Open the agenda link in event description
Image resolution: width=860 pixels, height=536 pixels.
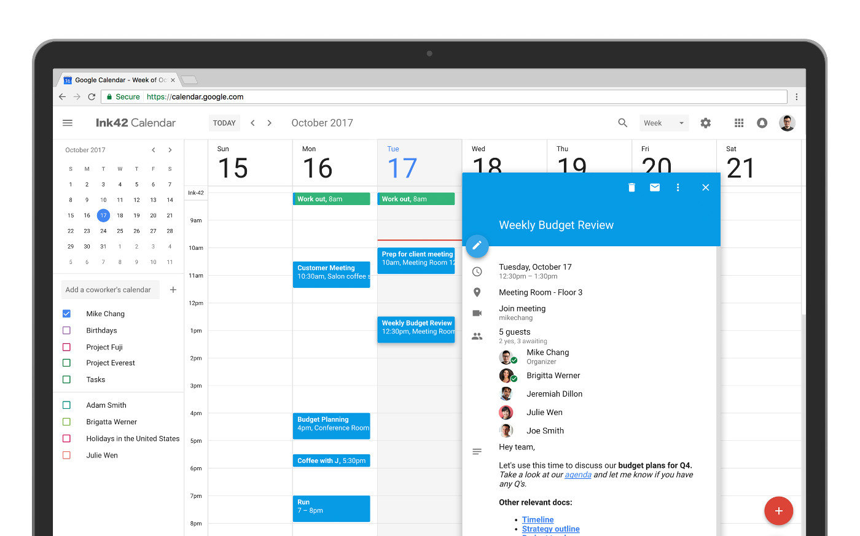pos(577,475)
